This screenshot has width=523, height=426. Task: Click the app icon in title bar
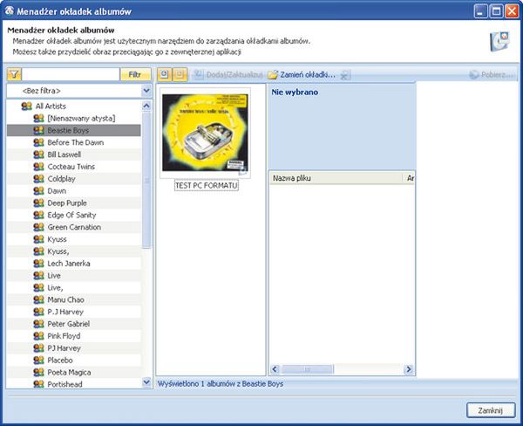coord(9,10)
